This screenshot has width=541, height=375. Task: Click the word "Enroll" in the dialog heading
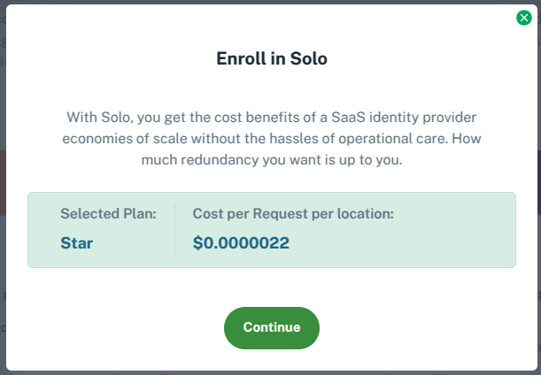(239, 59)
